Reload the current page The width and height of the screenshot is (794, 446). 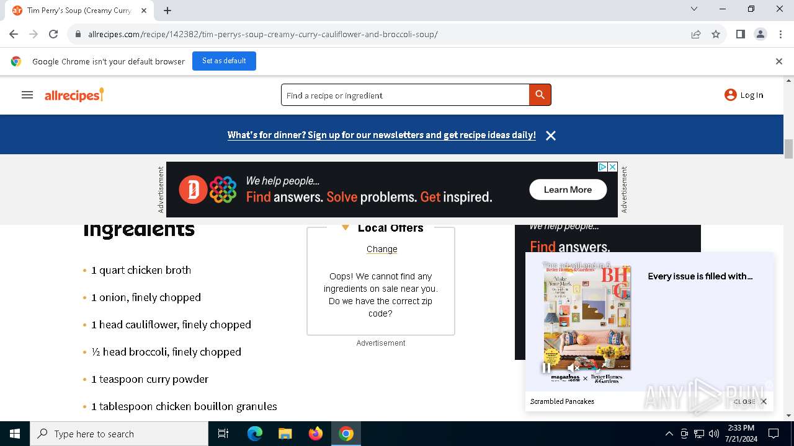53,34
